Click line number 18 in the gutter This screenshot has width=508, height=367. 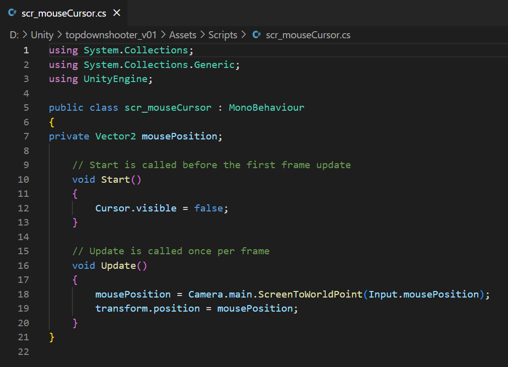click(24, 294)
